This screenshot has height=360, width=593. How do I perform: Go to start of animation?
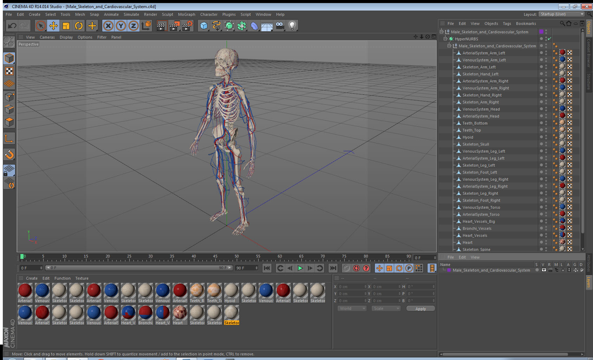coord(267,268)
